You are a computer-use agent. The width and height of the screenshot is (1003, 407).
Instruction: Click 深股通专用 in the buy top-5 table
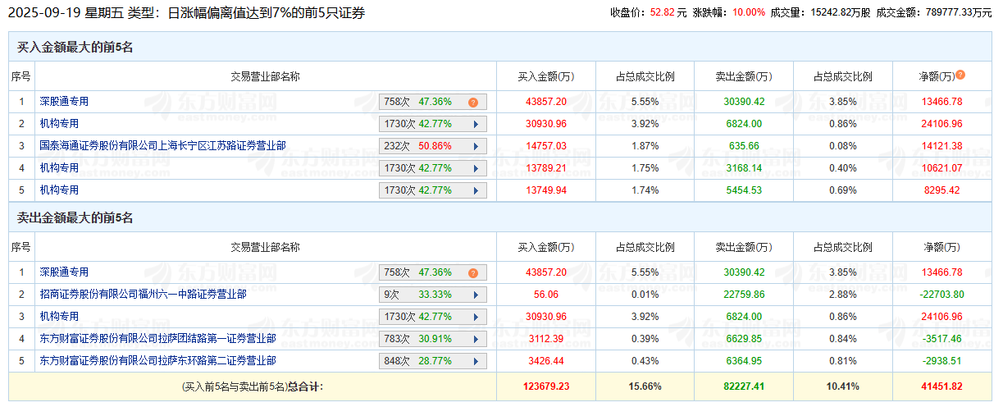pyautogui.click(x=64, y=102)
